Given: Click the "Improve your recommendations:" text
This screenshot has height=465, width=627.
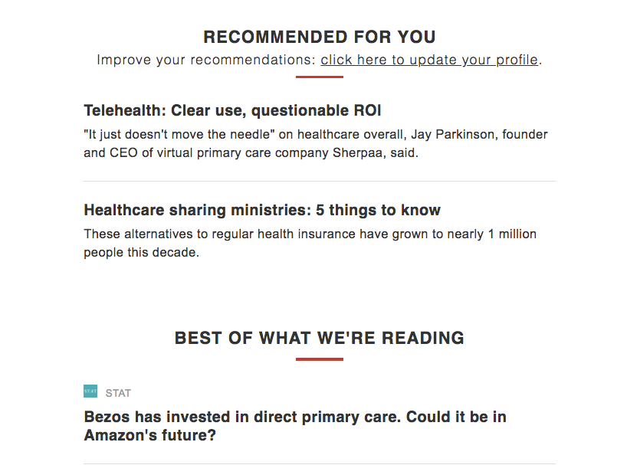Looking at the screenshot, I should [x=206, y=60].
